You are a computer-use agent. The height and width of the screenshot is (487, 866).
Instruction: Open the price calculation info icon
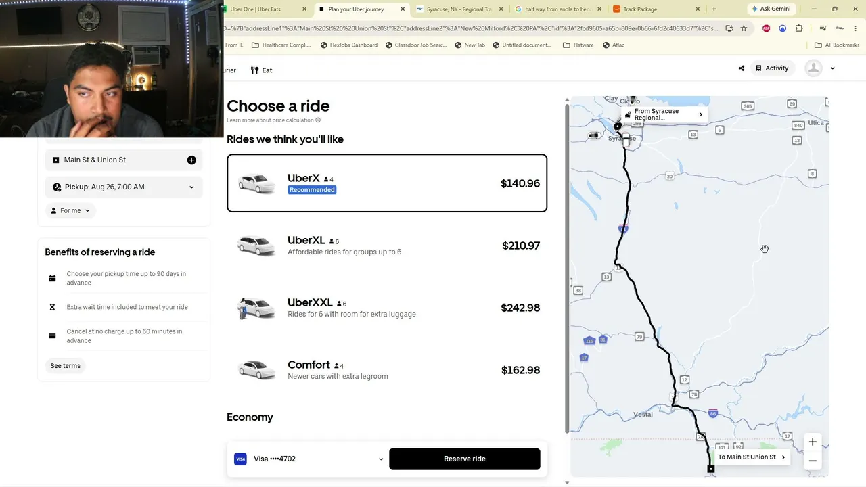(x=318, y=120)
